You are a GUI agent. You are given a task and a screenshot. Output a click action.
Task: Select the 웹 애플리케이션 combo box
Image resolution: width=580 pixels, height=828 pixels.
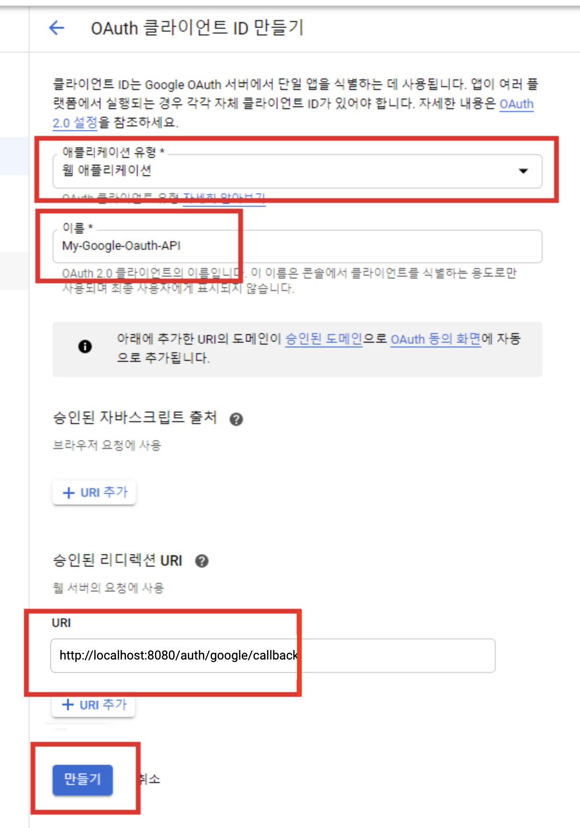pyautogui.click(x=297, y=171)
